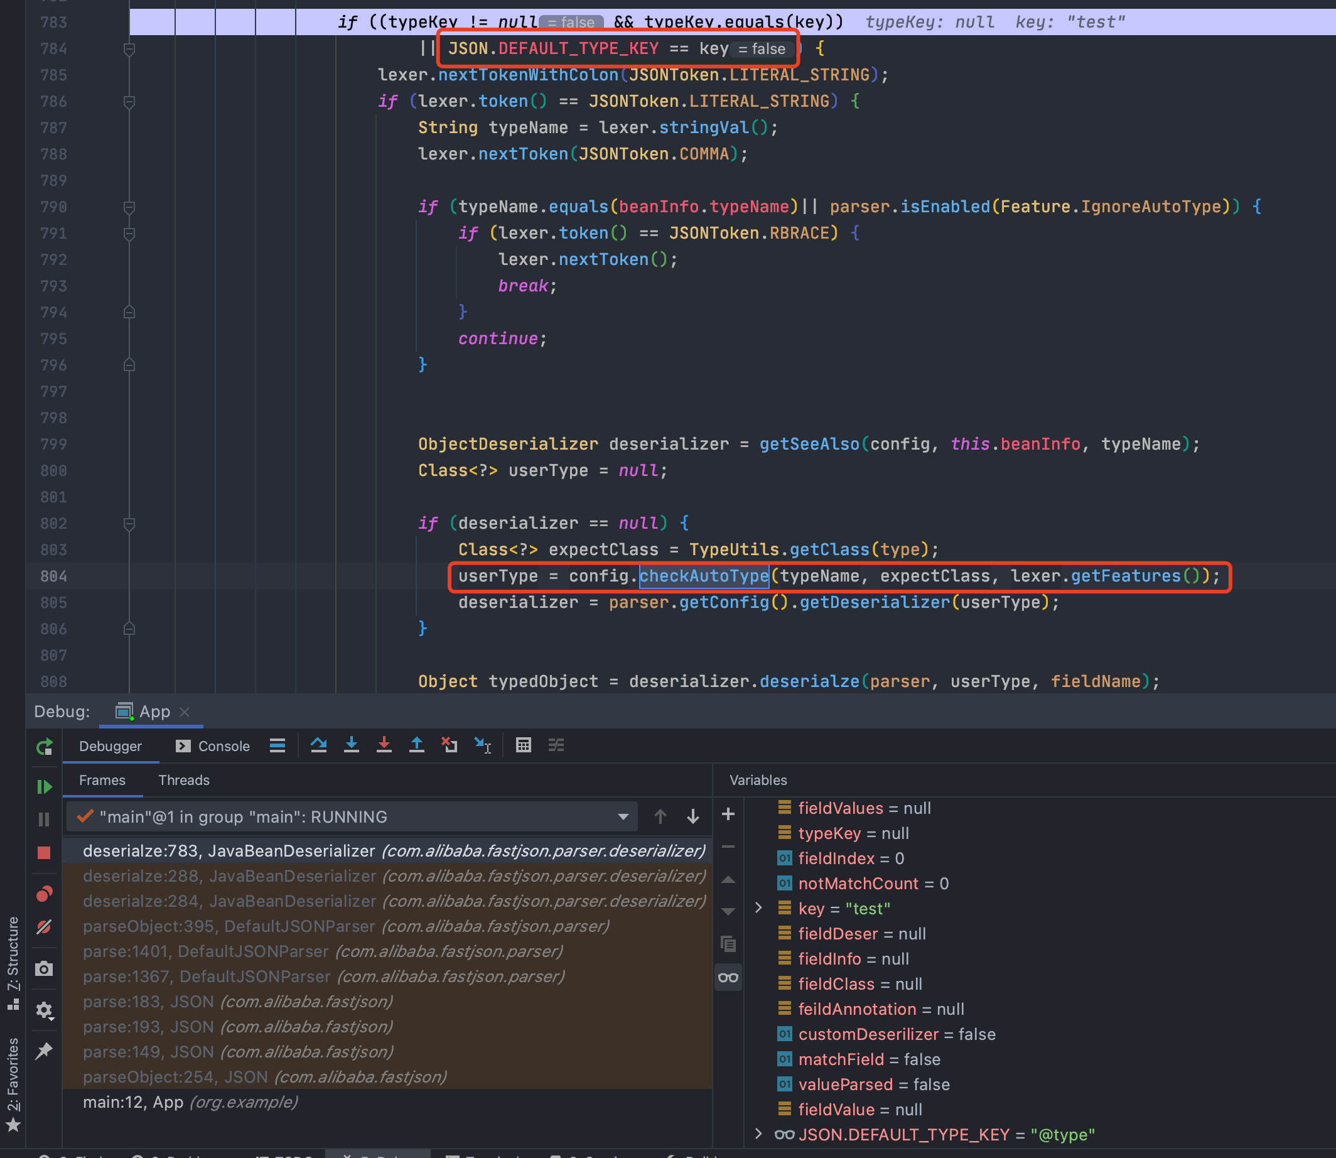
Task: Open the Evaluate Expression calculator icon
Action: (x=524, y=745)
